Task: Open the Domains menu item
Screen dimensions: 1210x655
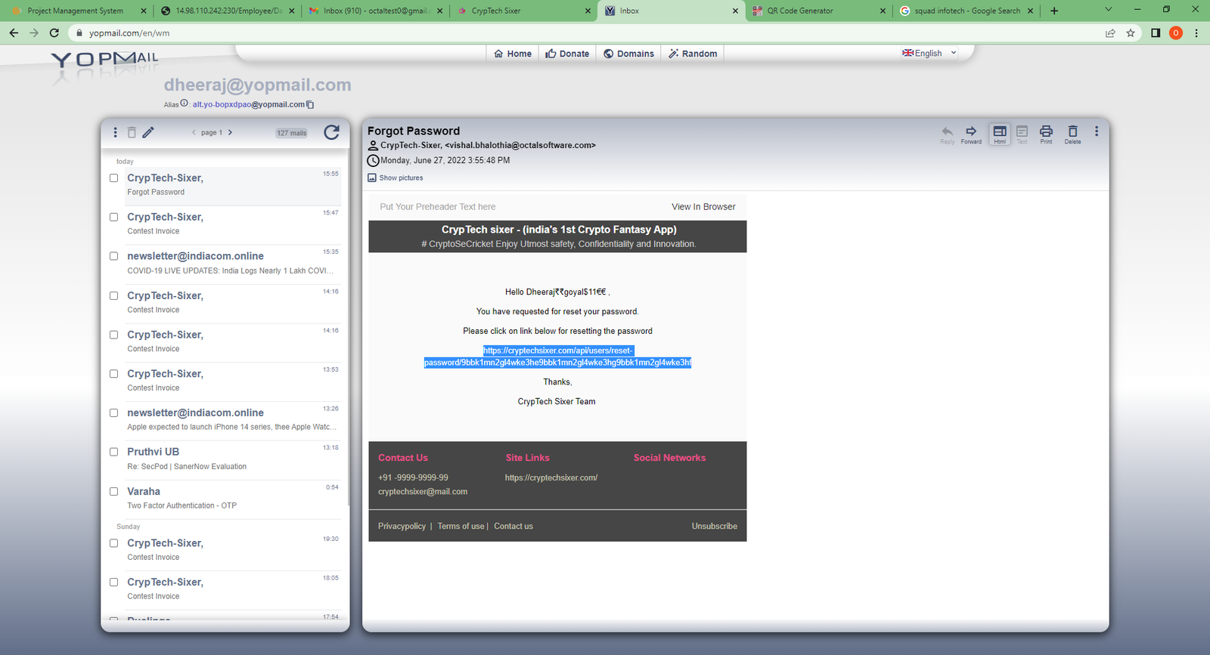Action: click(628, 54)
